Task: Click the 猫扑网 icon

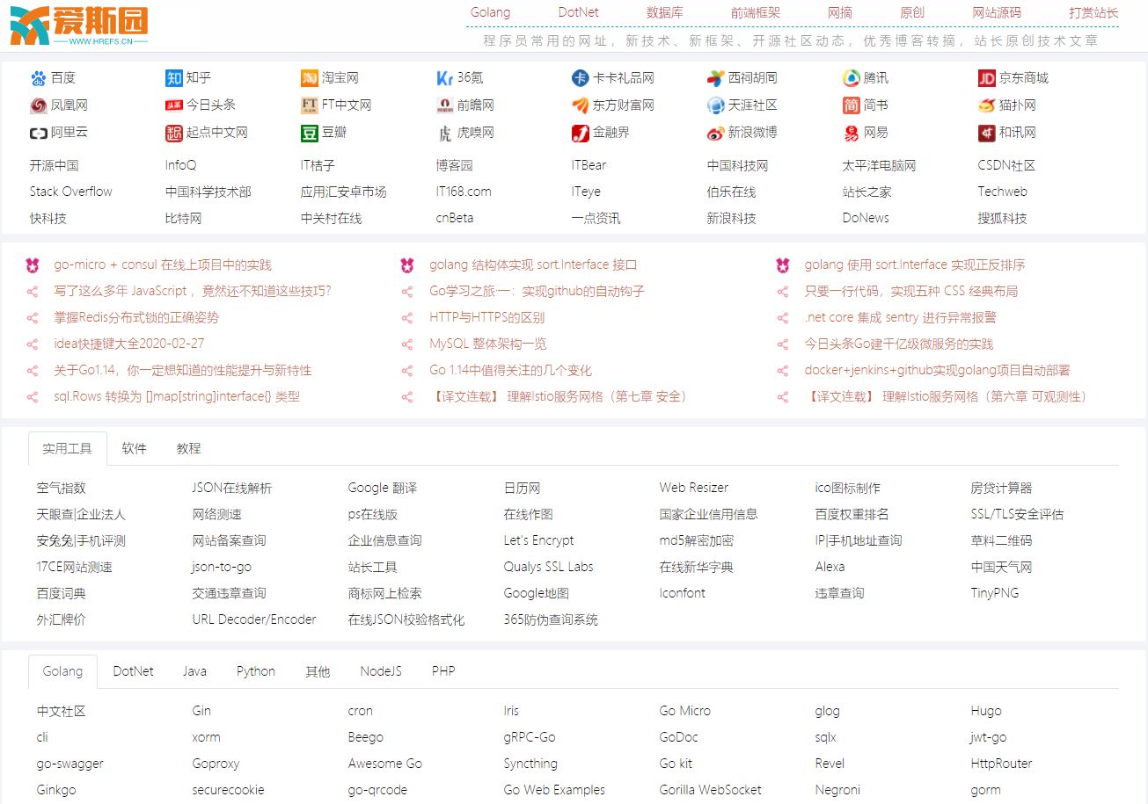Action: [986, 105]
